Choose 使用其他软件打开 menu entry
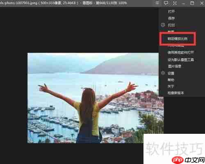Viewport: 205px width, 164px height. 180,53
